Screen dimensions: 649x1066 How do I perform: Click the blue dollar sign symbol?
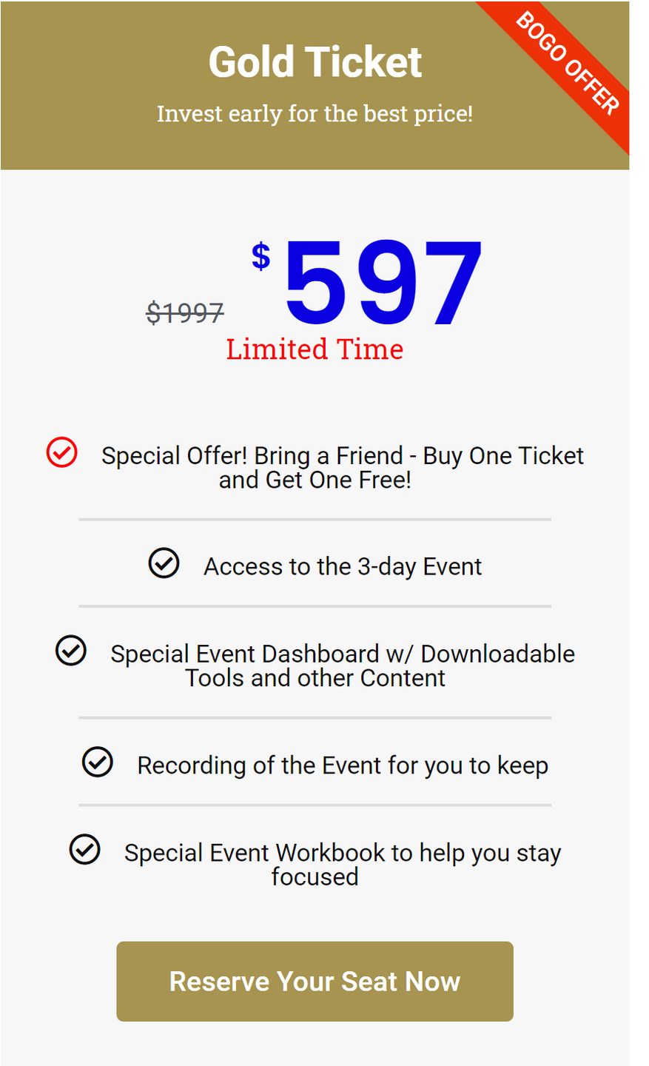click(260, 257)
